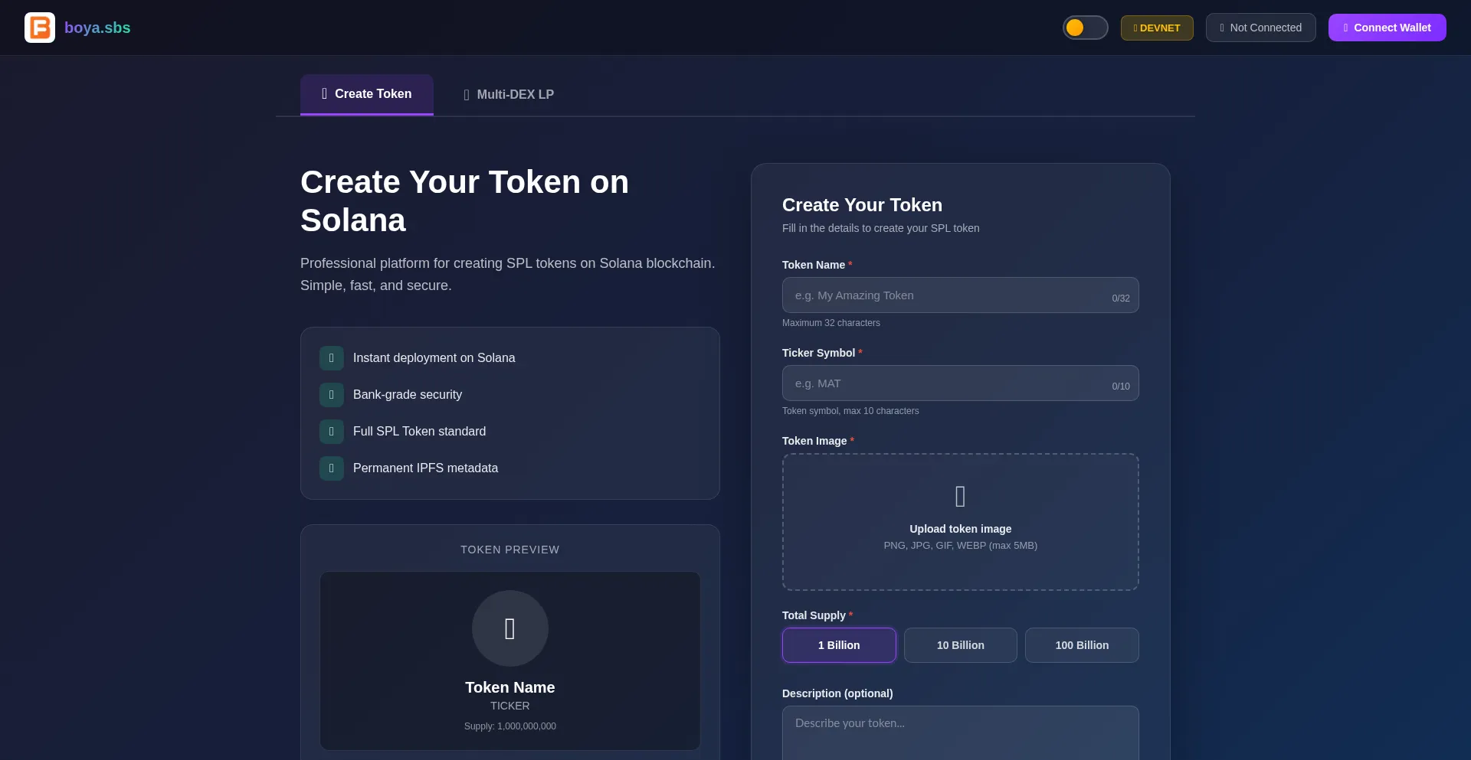Click the boya.sbs orange logo icon

coord(40,28)
